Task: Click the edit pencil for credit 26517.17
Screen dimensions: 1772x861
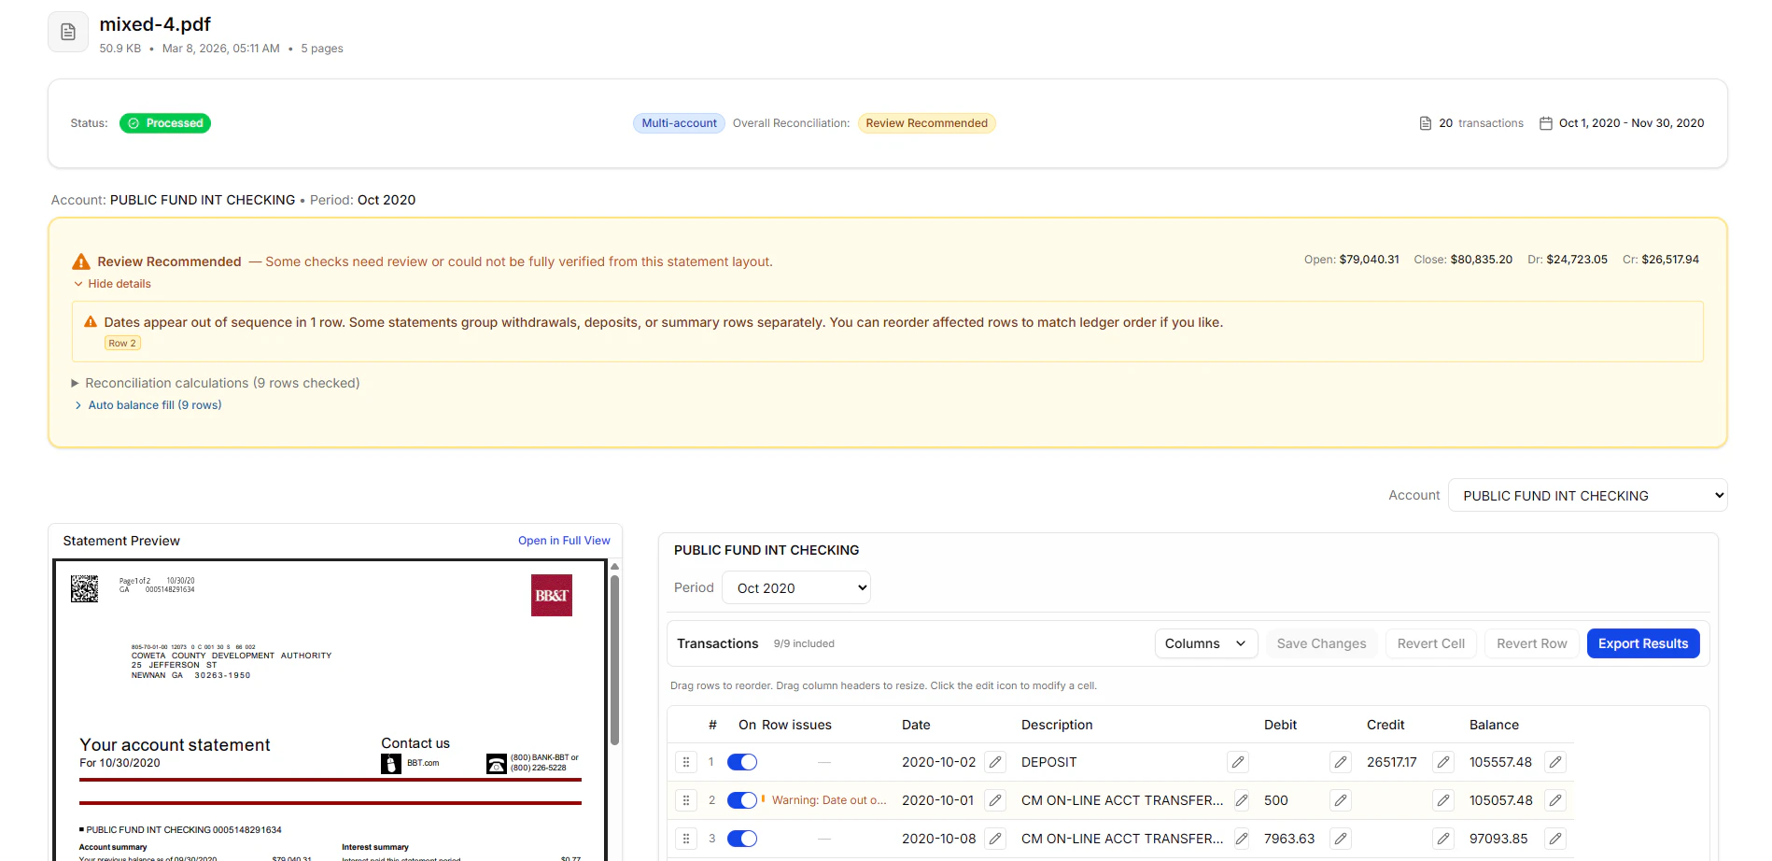Action: (1442, 762)
